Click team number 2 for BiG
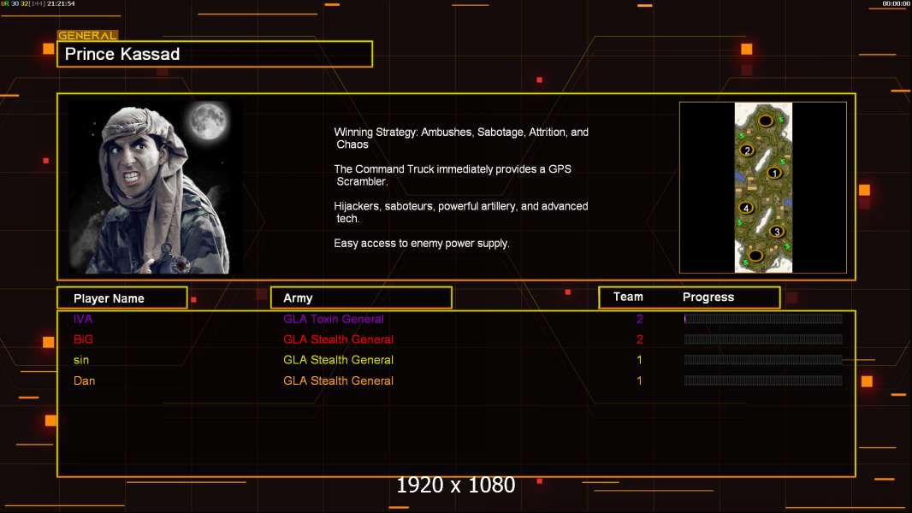Image resolution: width=912 pixels, height=513 pixels. coord(640,339)
